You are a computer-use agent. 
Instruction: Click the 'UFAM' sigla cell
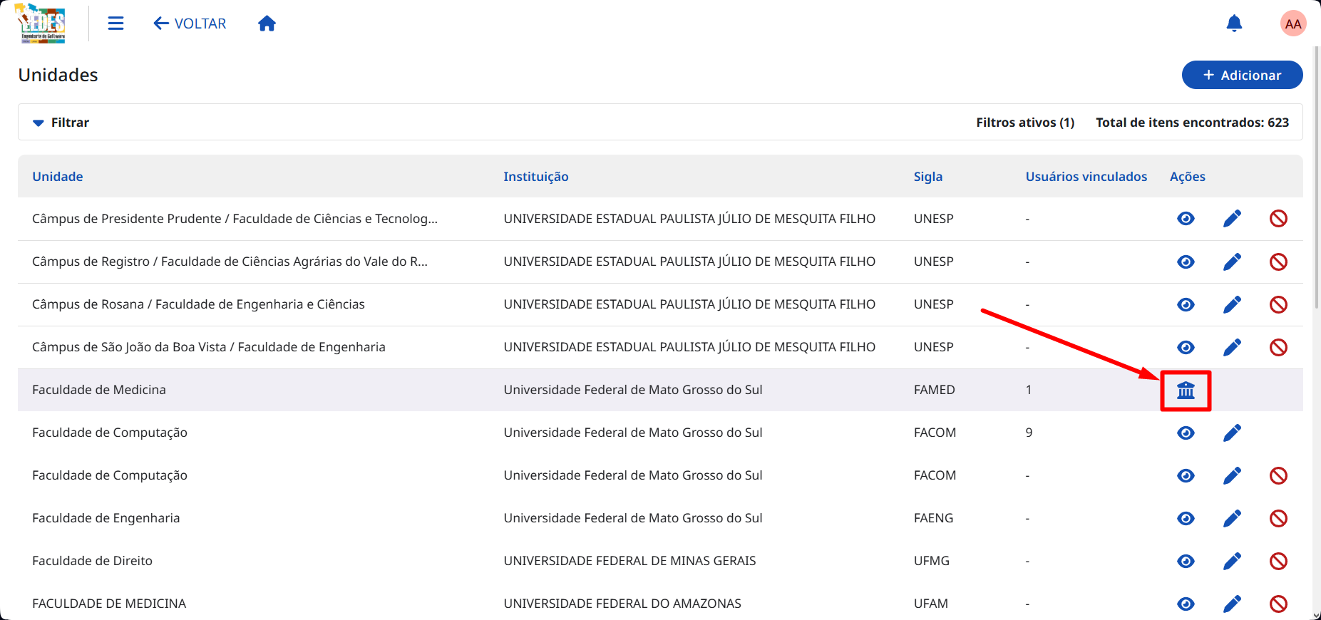(x=930, y=604)
